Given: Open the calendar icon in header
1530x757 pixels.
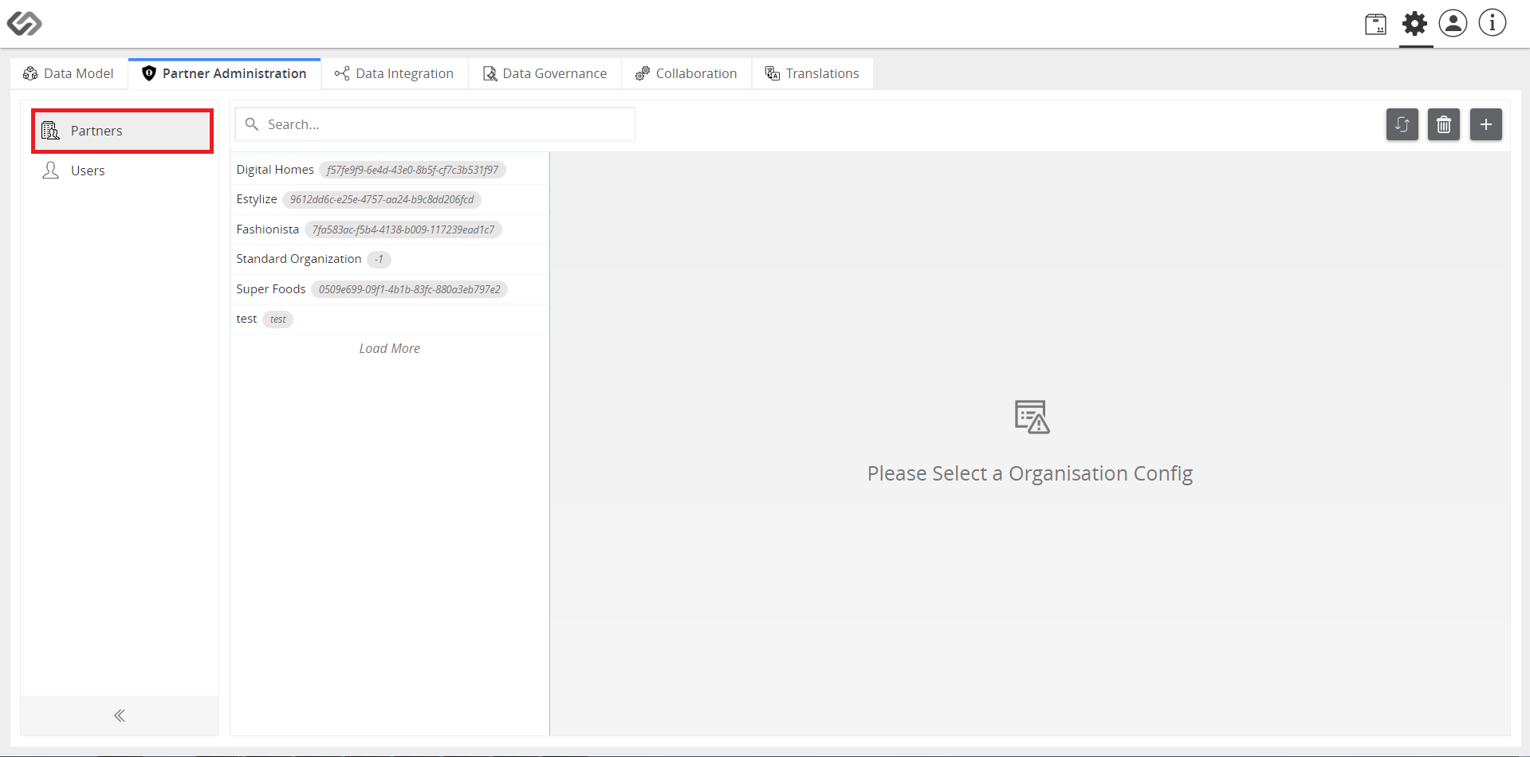Looking at the screenshot, I should point(1375,24).
